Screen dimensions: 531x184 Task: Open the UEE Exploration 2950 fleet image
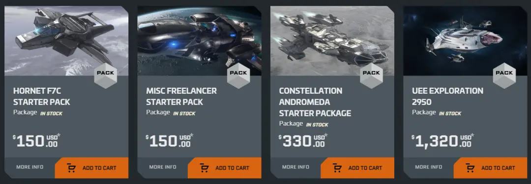point(465,41)
